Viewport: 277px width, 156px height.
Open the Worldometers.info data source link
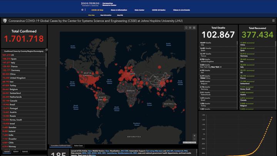(x=125, y=153)
